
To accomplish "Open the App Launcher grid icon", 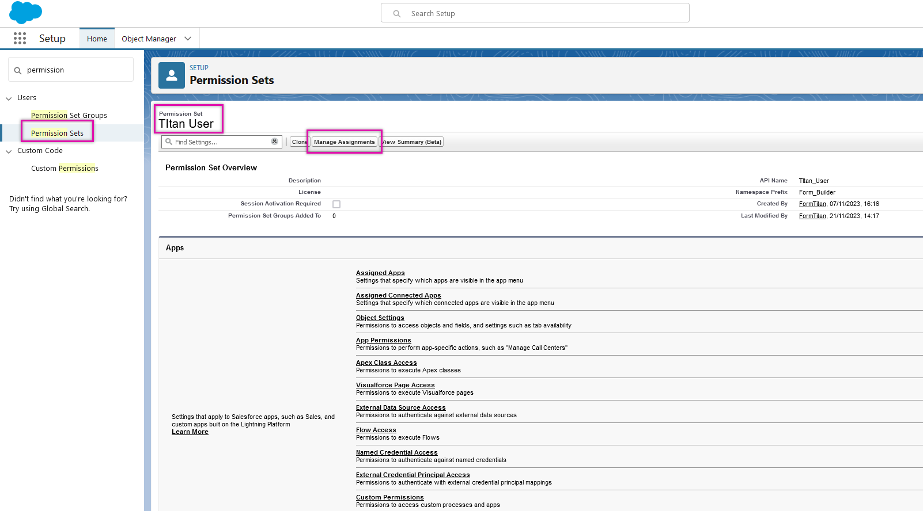I will pos(20,39).
